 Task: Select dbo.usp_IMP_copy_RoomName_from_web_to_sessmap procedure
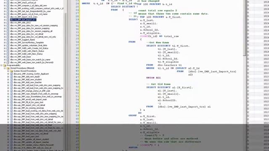click(37, 96)
